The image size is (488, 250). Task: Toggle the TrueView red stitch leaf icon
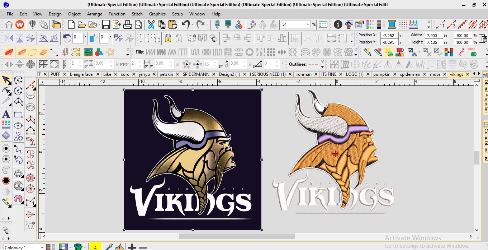pos(9,52)
